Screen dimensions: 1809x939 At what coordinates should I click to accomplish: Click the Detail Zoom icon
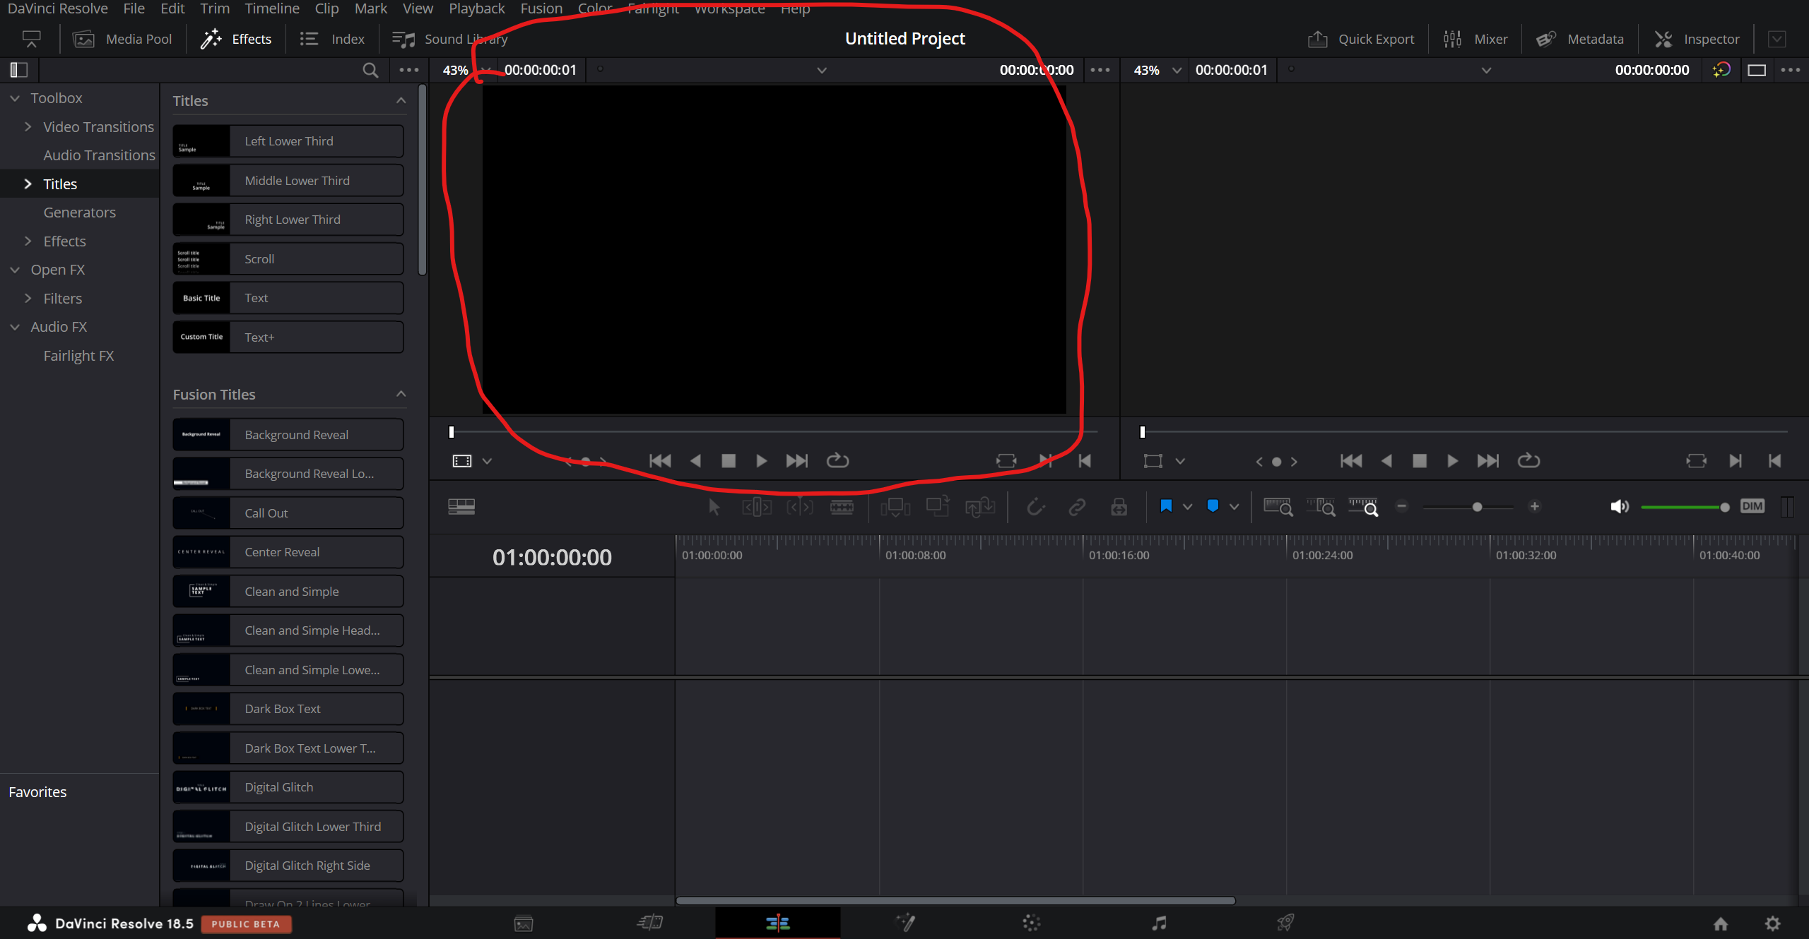pos(1321,506)
